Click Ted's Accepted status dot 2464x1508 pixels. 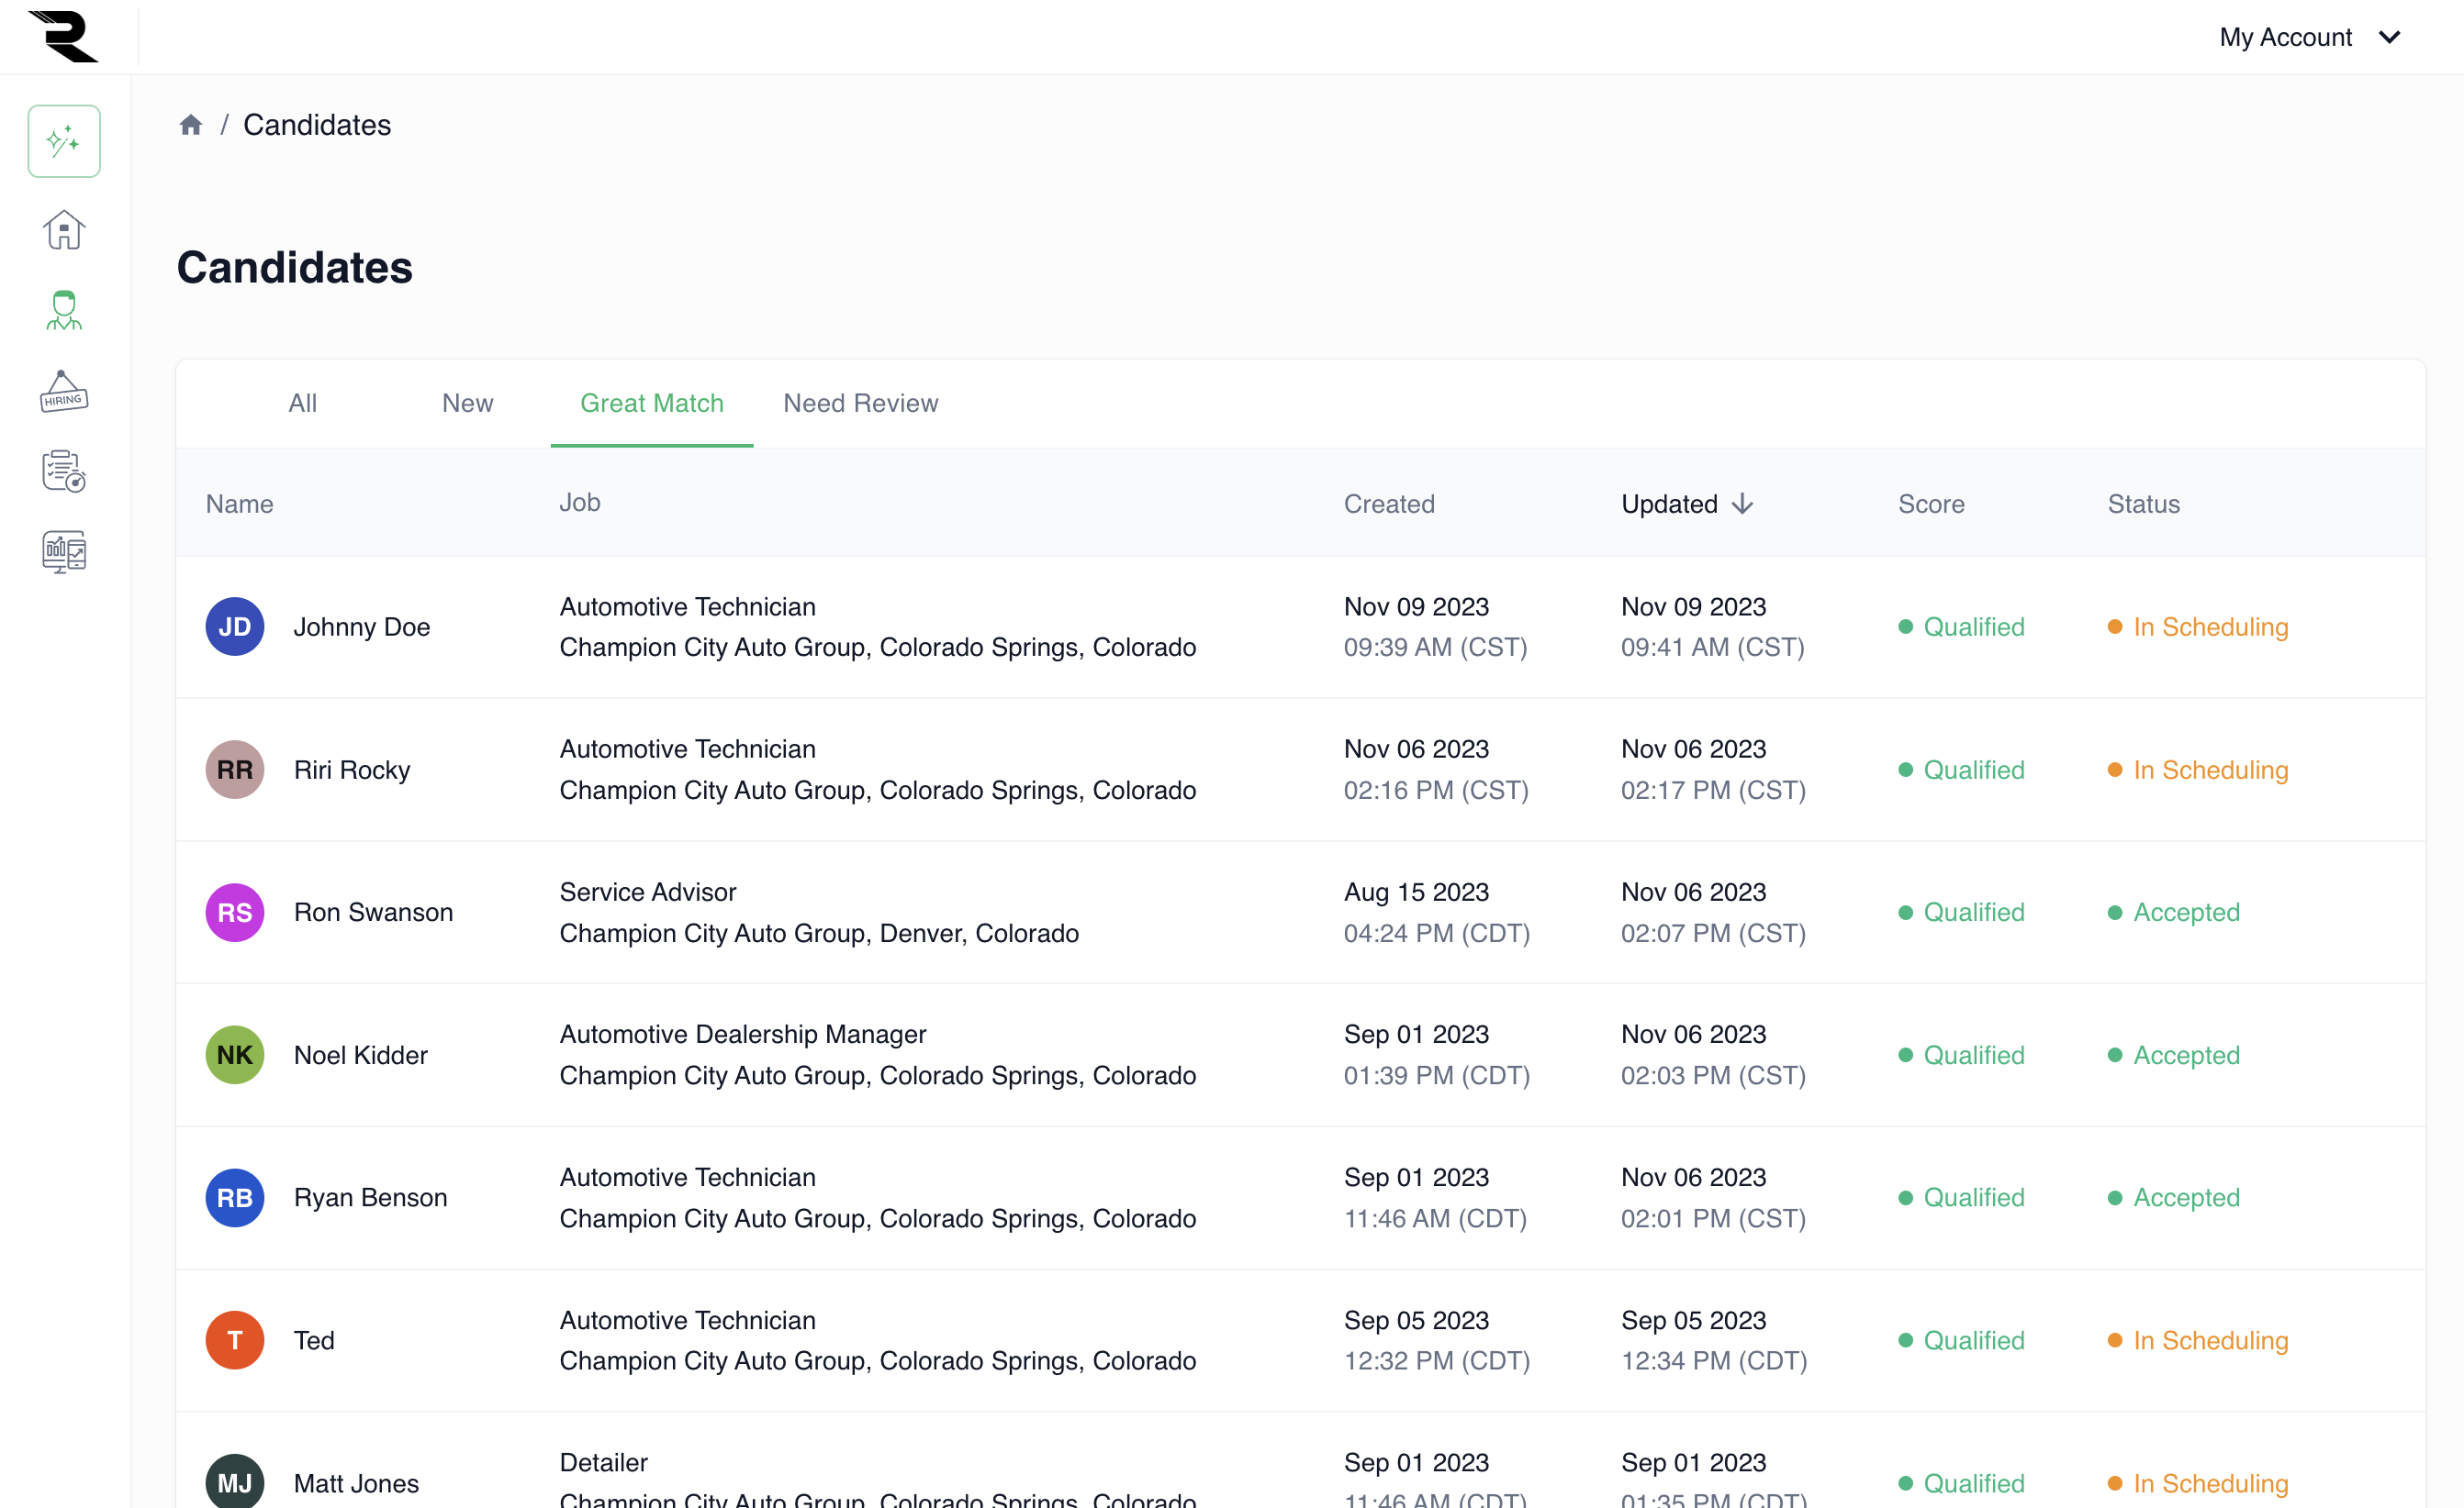pyautogui.click(x=2115, y=1340)
